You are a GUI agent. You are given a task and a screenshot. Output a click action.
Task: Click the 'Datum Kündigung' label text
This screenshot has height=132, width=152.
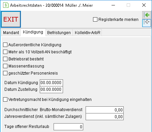tap(21, 83)
